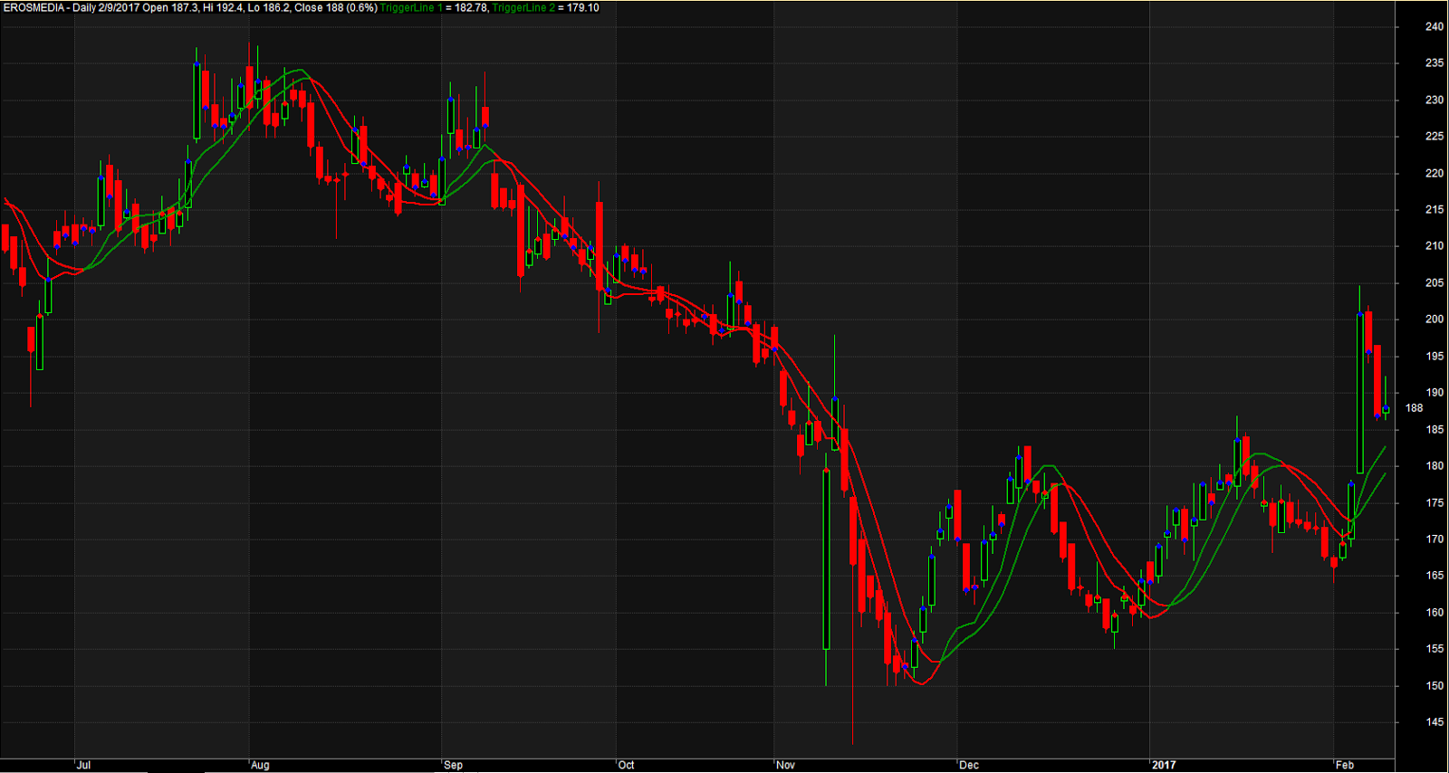
Task: Click the 145 price axis label
Action: pos(1435,722)
